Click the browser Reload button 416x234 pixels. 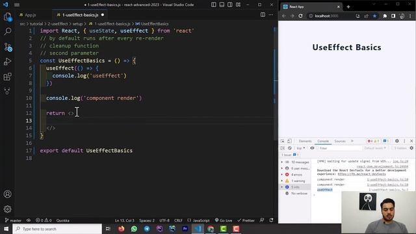pyautogui.click(x=300, y=16)
